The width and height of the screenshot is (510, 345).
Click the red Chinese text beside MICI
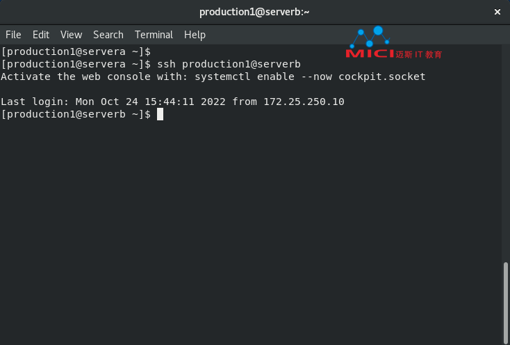click(418, 54)
